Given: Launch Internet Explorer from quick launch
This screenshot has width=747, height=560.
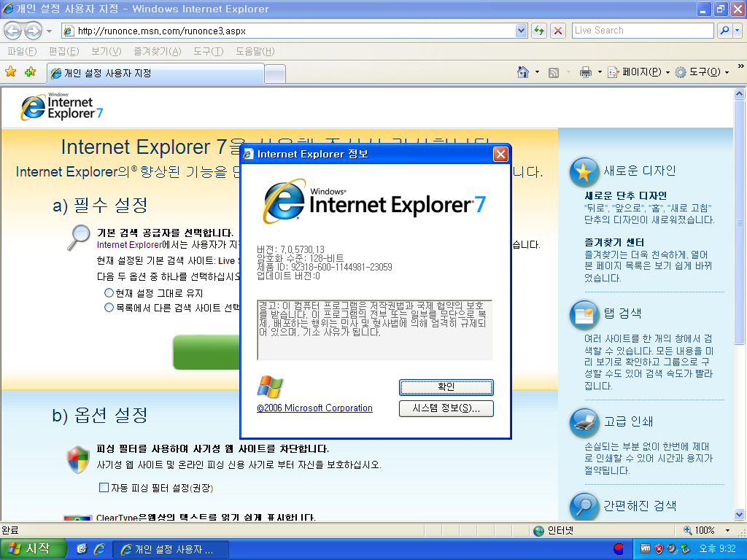Looking at the screenshot, I should click(99, 549).
